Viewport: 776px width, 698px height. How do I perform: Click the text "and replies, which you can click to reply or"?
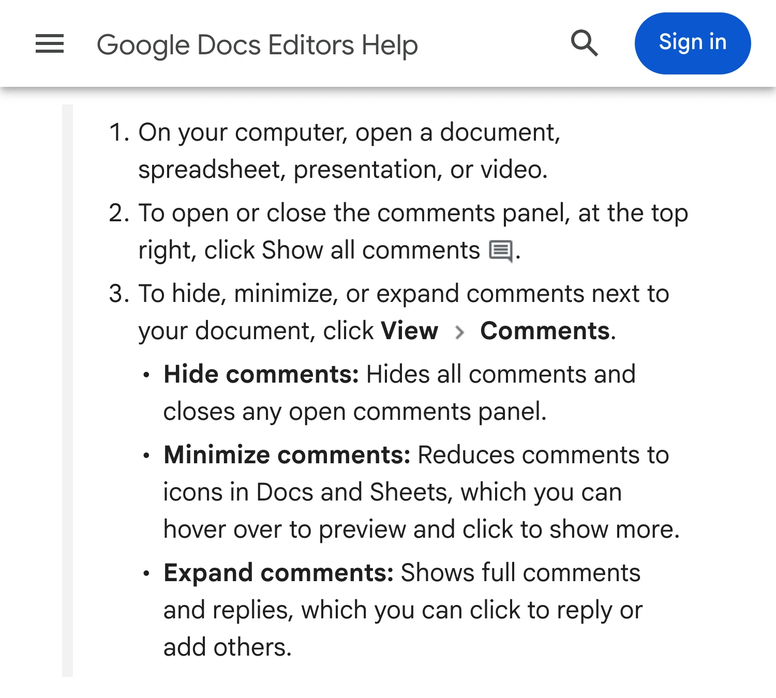click(x=403, y=611)
